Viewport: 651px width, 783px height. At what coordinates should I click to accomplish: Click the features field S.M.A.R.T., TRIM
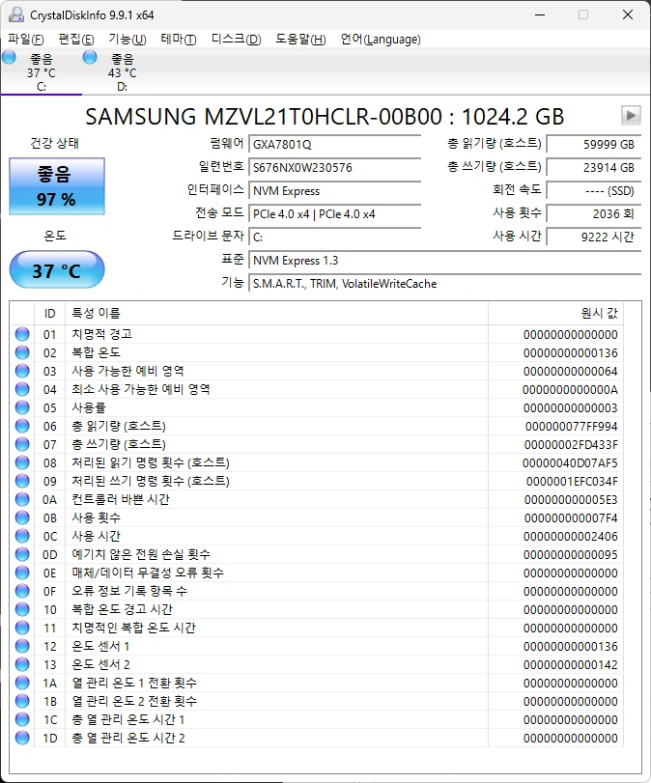coord(444,284)
